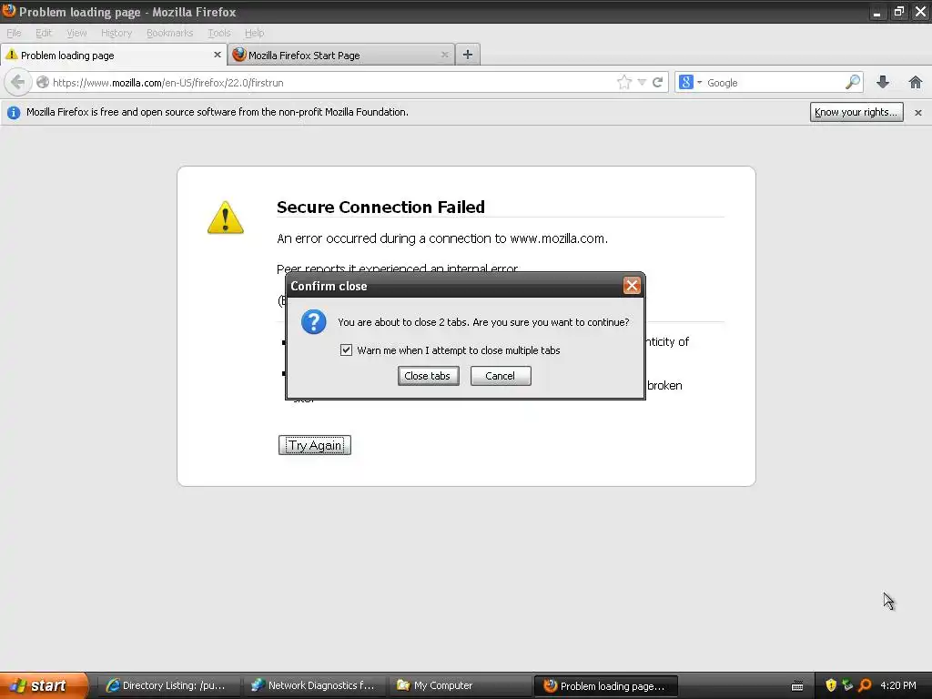Click the Google search input field
Image resolution: width=932 pixels, height=699 pixels.
click(x=774, y=83)
